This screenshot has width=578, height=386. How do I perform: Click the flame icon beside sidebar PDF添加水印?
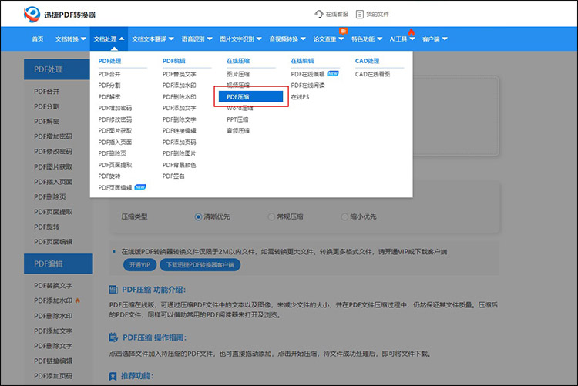click(77, 300)
